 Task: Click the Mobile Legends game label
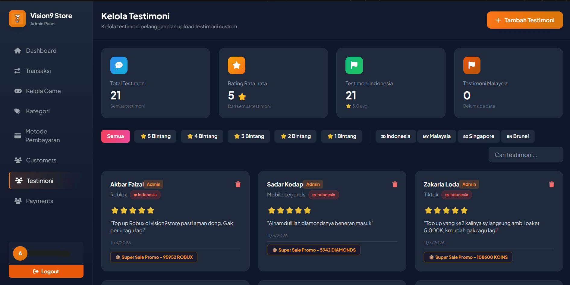pyautogui.click(x=286, y=195)
